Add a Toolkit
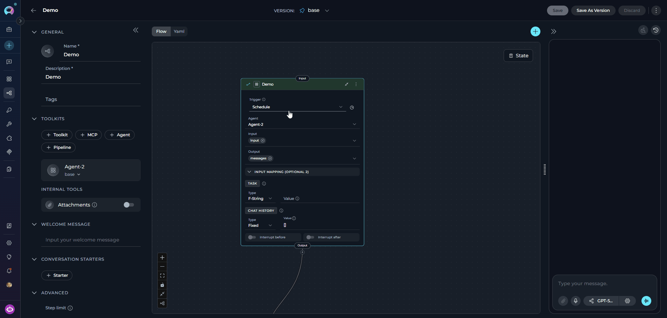This screenshot has width=667, height=318. click(x=57, y=135)
